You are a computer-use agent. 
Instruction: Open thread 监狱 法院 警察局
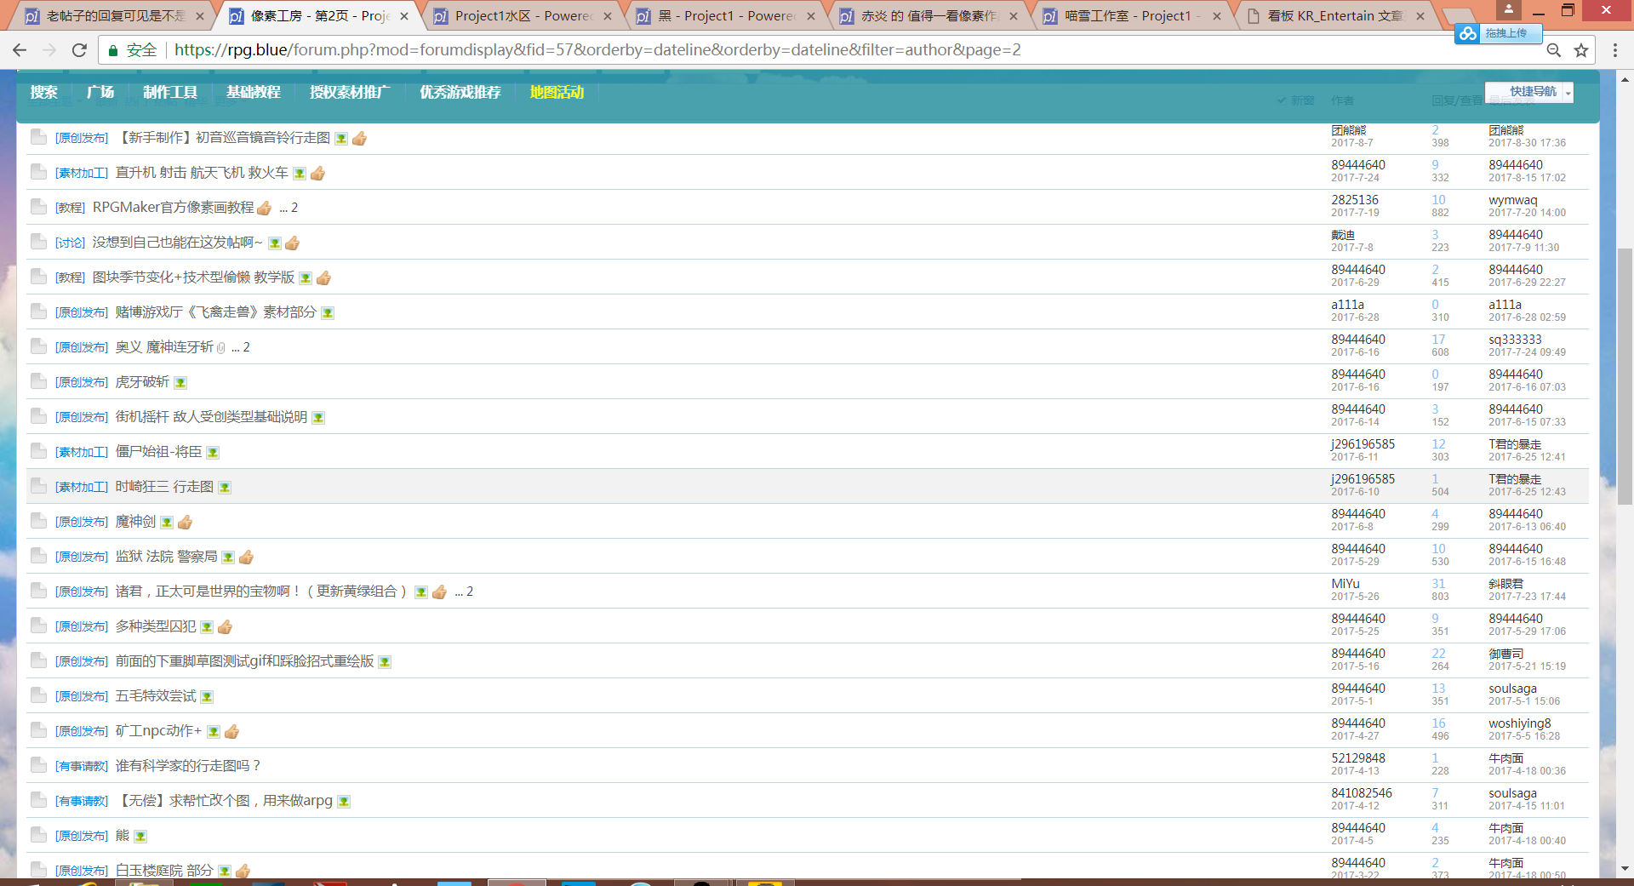[x=167, y=557]
